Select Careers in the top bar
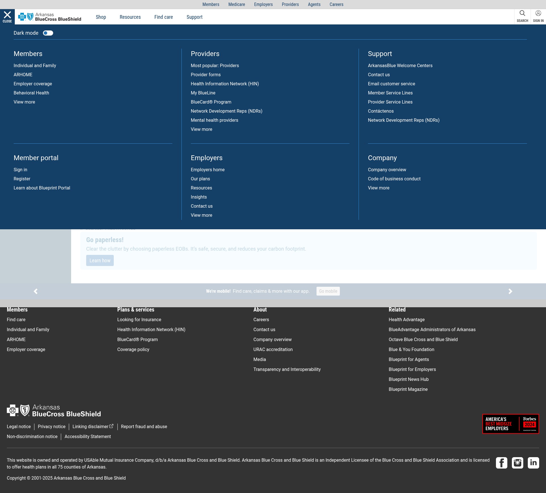546x493 pixels. click(x=336, y=5)
